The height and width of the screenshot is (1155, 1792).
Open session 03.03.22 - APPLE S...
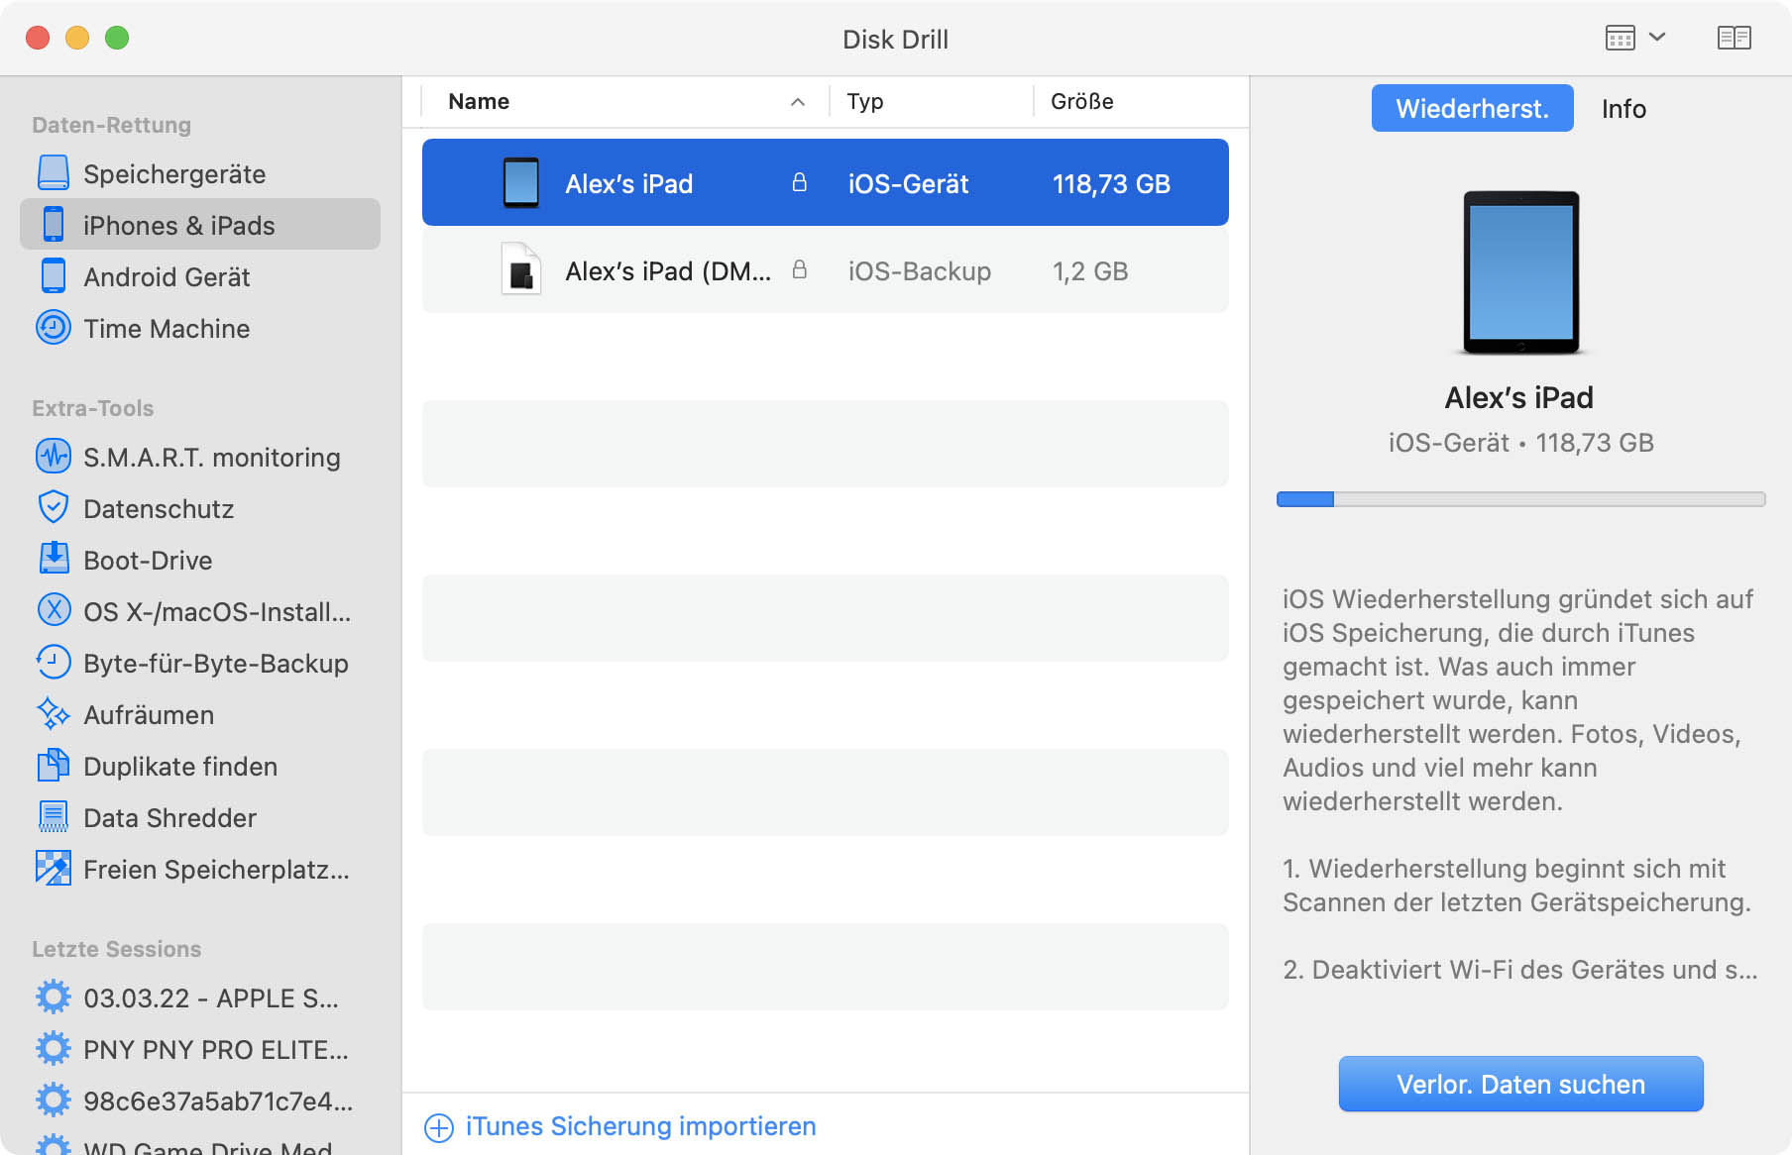pyautogui.click(x=200, y=997)
